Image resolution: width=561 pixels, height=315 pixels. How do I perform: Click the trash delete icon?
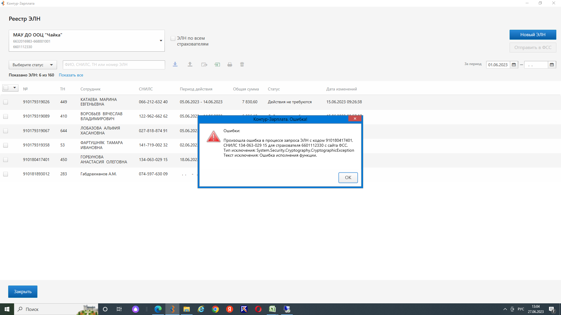pyautogui.click(x=242, y=64)
